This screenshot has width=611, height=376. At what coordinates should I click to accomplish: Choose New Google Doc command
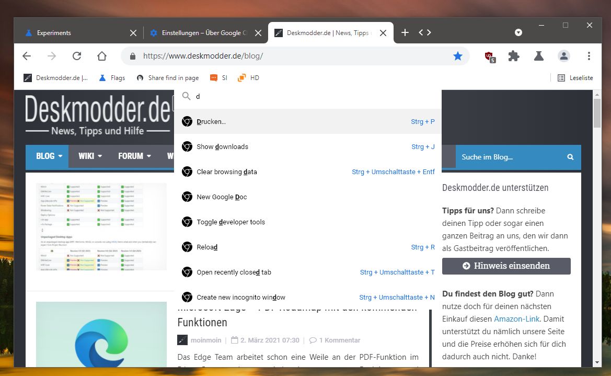pos(308,197)
